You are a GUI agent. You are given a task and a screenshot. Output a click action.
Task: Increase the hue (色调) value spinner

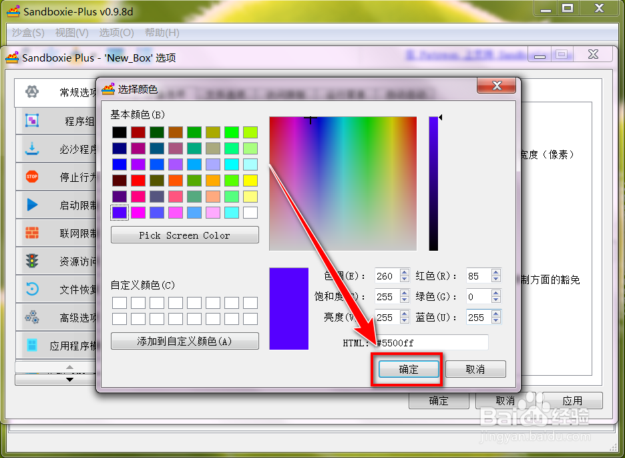coord(405,272)
